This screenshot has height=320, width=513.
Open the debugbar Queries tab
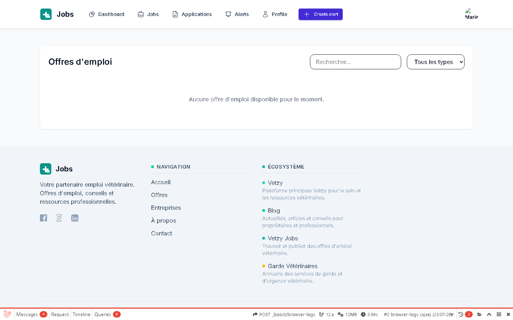point(107,314)
